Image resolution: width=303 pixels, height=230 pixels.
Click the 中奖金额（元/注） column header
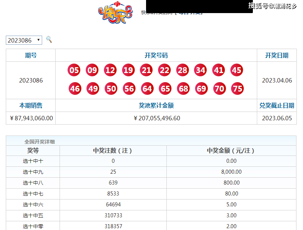pyautogui.click(x=231, y=151)
